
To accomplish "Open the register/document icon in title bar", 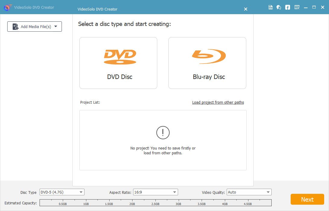I will [x=270, y=7].
